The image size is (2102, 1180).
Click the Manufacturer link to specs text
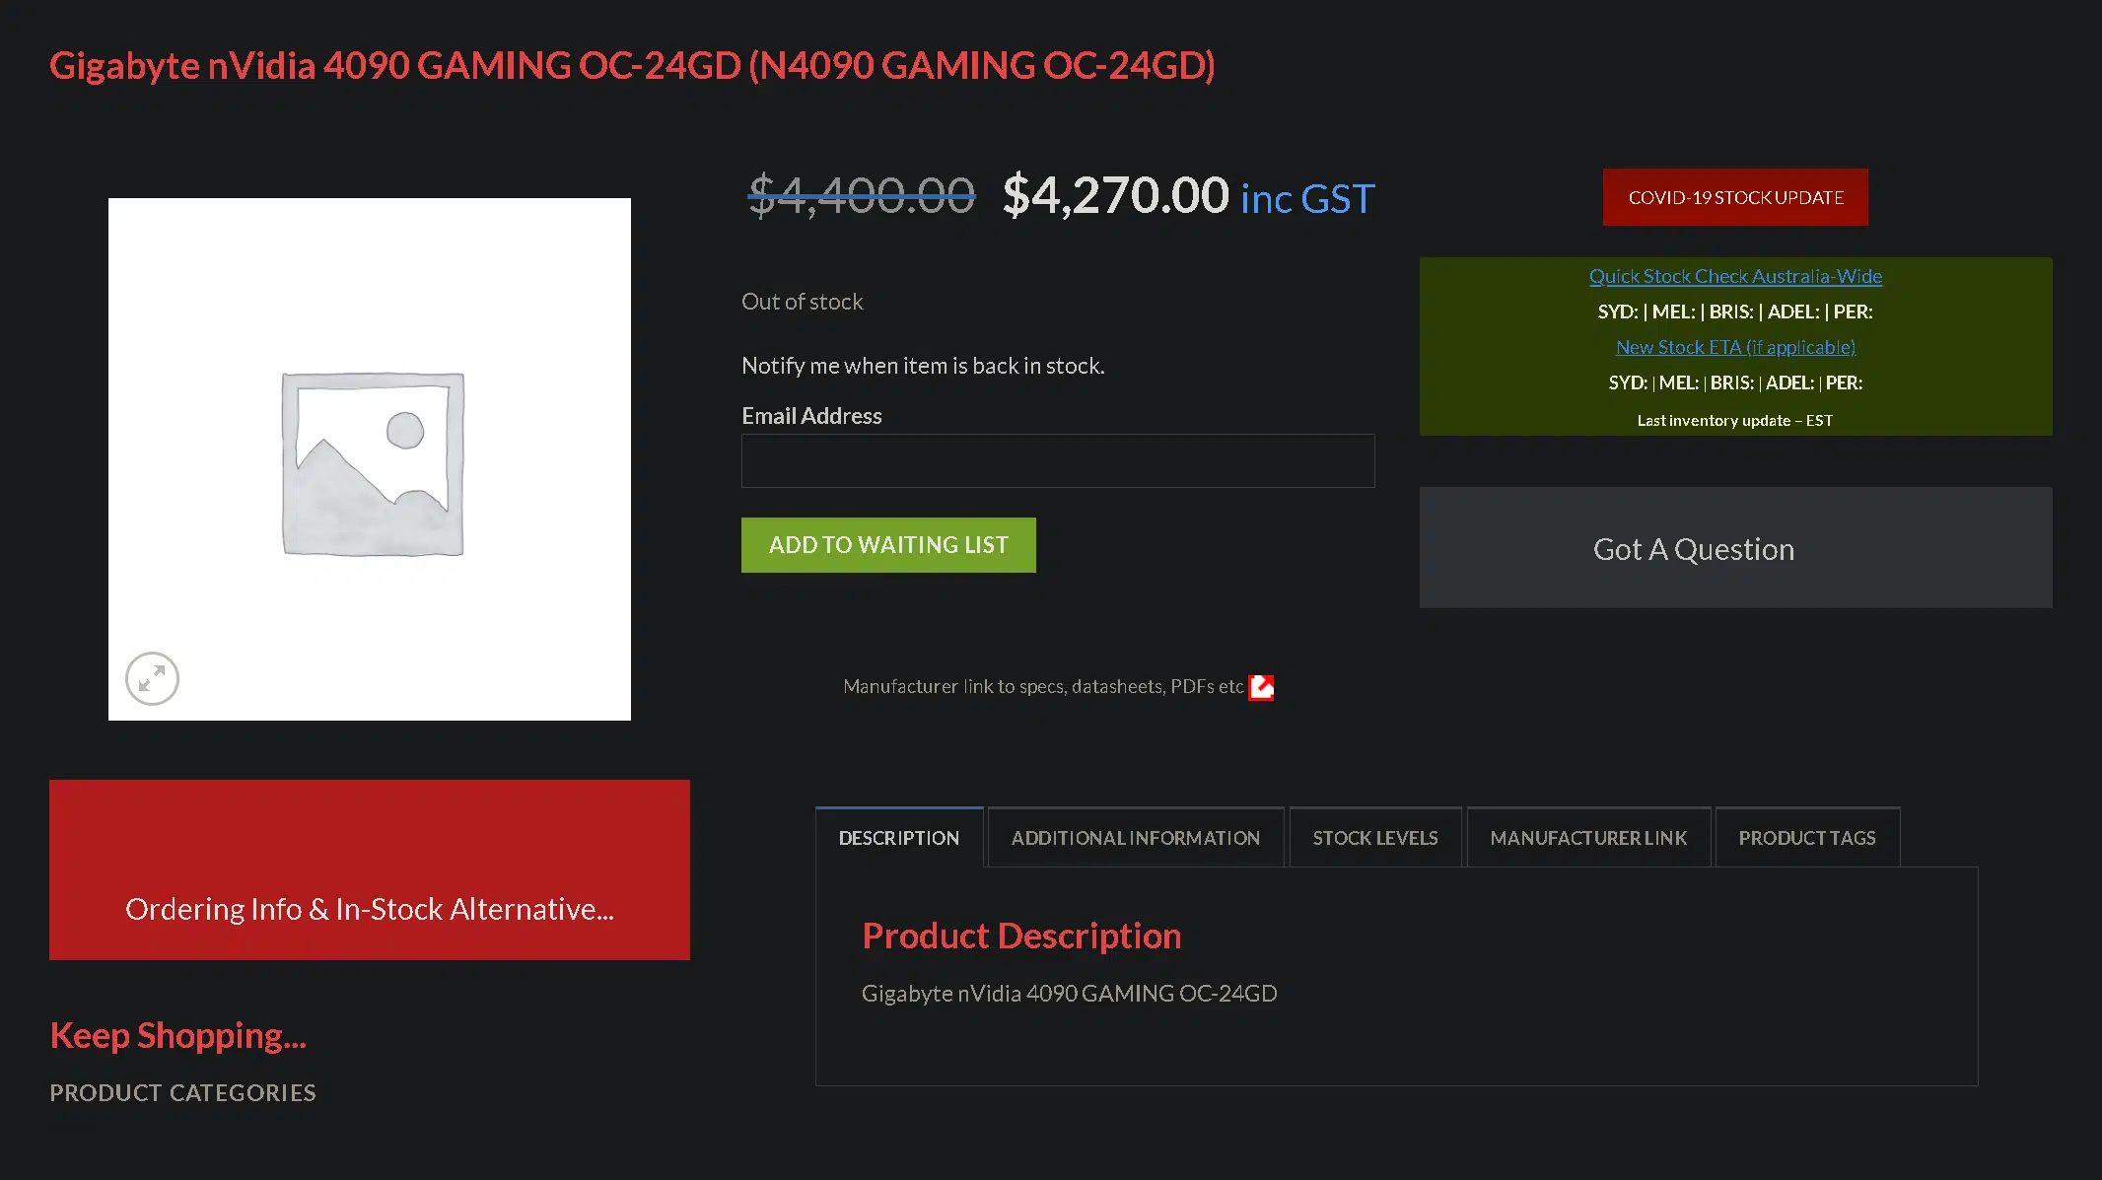coord(1043,686)
